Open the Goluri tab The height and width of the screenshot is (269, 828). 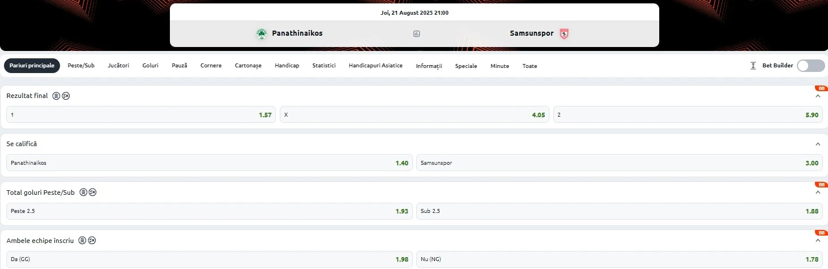coord(151,66)
